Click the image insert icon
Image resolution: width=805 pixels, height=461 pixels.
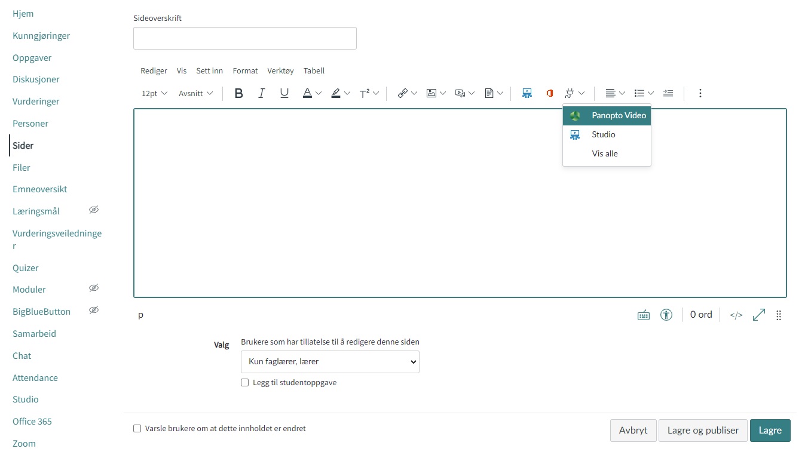(431, 93)
